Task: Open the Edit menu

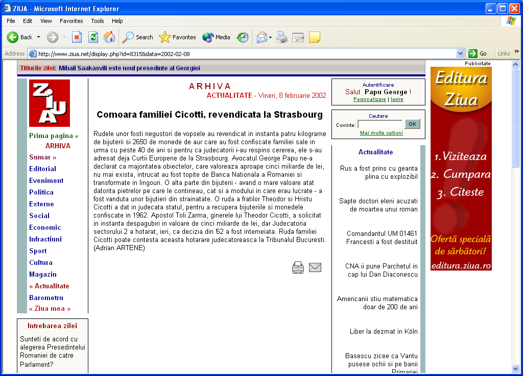Action: click(28, 21)
